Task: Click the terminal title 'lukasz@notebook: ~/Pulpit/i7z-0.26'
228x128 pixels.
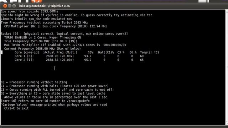Action: (45, 6)
